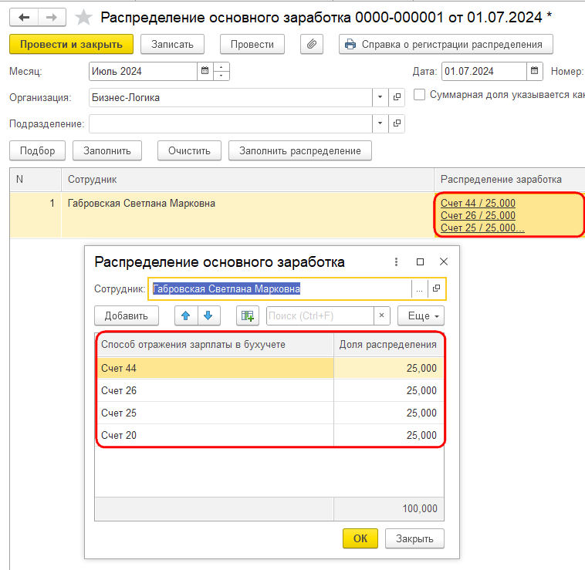Image resolution: width=585 pixels, height=570 pixels.
Task: Choose employee via ellipsis button
Action: click(x=419, y=289)
